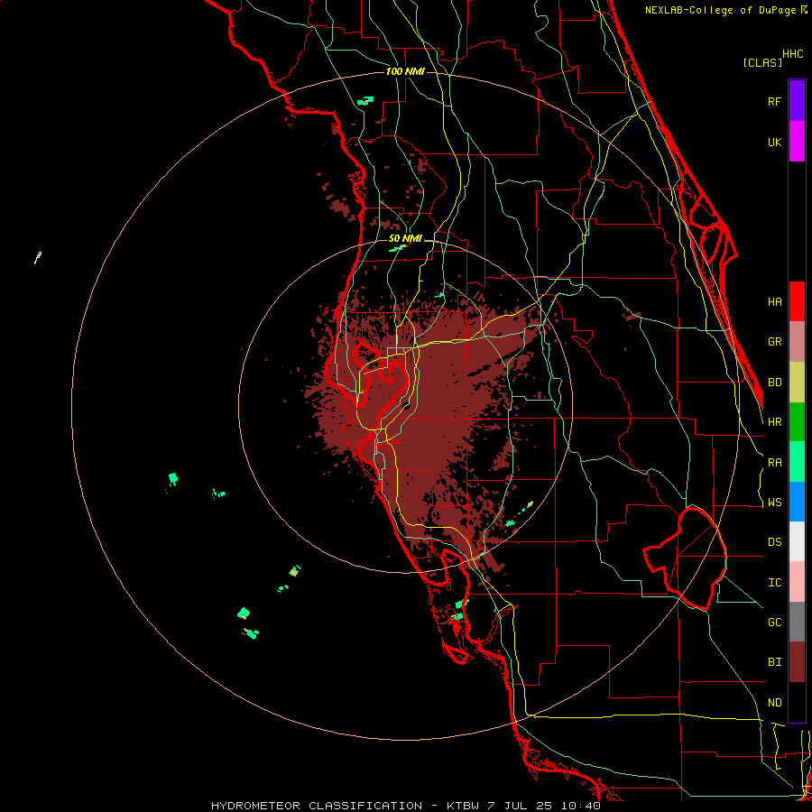812x812 pixels.
Task: Click the 7 JUL 25 date stamp
Action: coord(520,806)
